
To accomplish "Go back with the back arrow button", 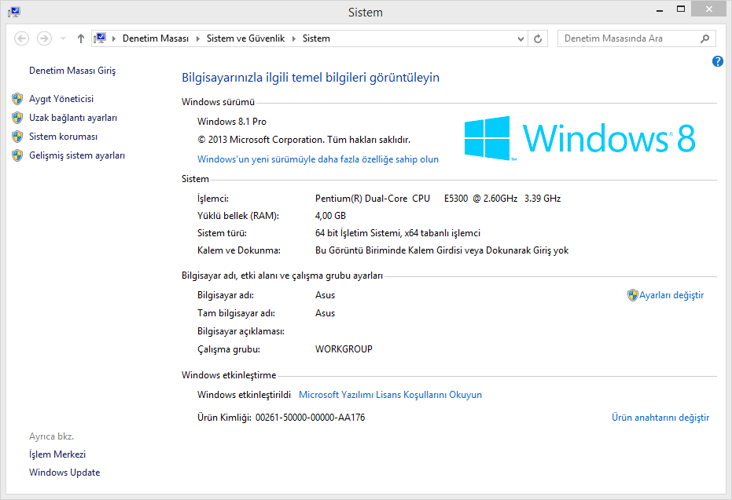I will 21,38.
